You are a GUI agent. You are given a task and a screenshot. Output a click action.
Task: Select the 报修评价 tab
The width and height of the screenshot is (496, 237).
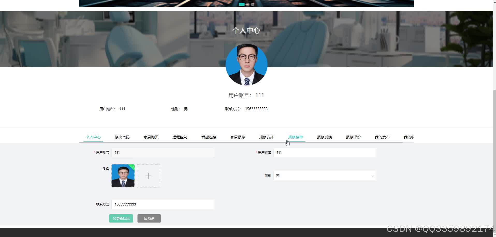coord(353,137)
